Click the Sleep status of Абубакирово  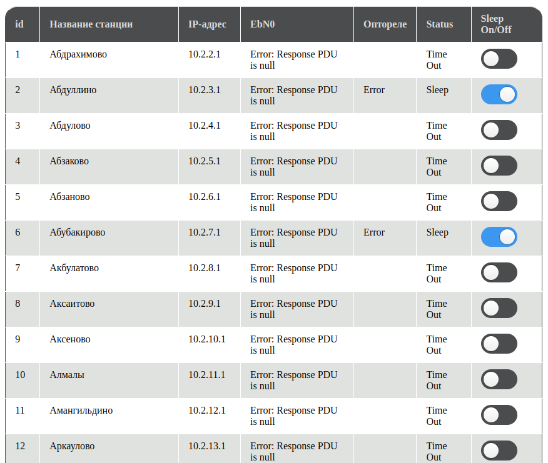click(437, 232)
